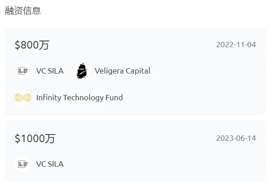Click the 2023-06-14 funding date
The height and width of the screenshot is (188, 270).
click(x=236, y=138)
